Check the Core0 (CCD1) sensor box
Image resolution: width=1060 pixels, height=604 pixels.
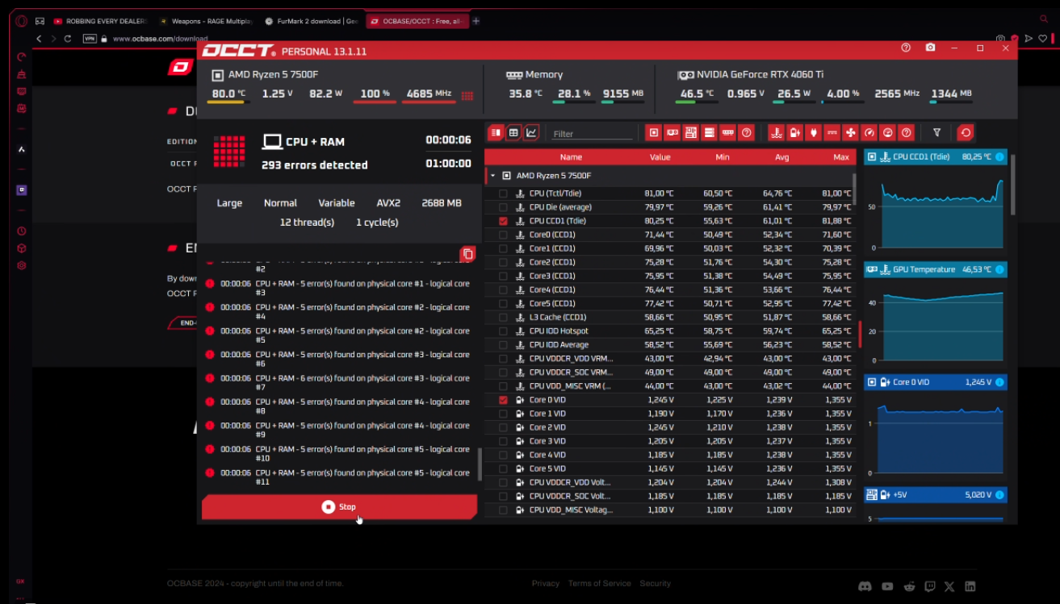(504, 235)
